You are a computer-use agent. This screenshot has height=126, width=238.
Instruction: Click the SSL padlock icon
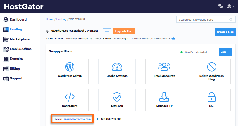click(212, 97)
